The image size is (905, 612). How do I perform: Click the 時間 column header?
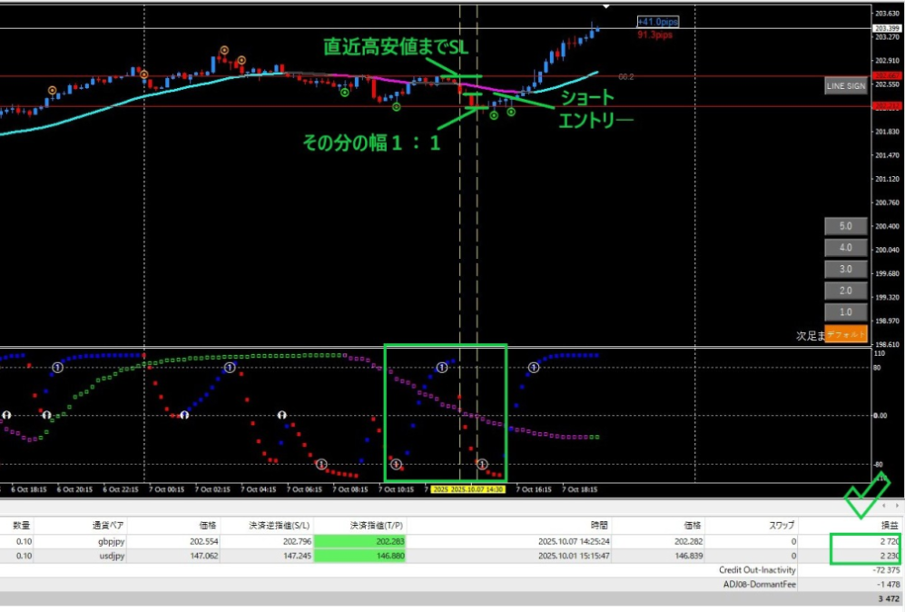pyautogui.click(x=600, y=524)
